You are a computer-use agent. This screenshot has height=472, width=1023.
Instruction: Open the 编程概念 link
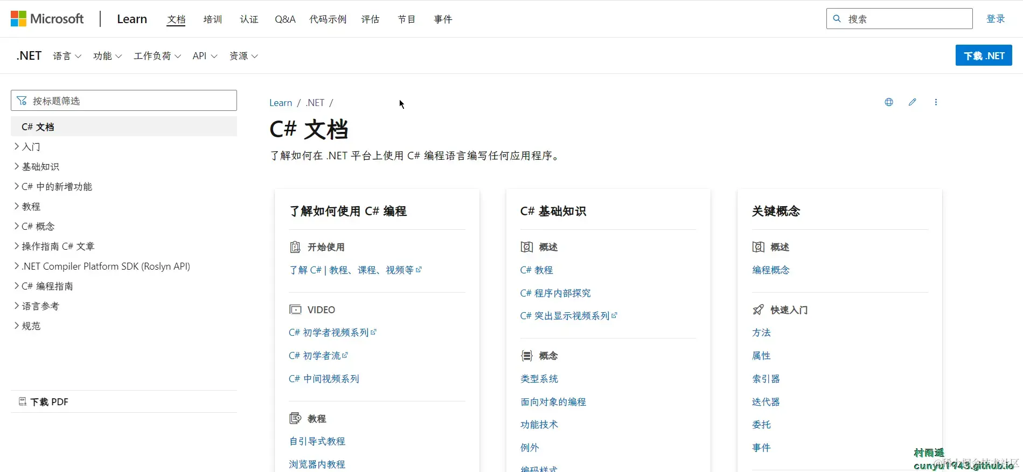771,270
